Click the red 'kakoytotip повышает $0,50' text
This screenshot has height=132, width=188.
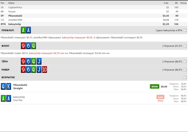point(77,38)
